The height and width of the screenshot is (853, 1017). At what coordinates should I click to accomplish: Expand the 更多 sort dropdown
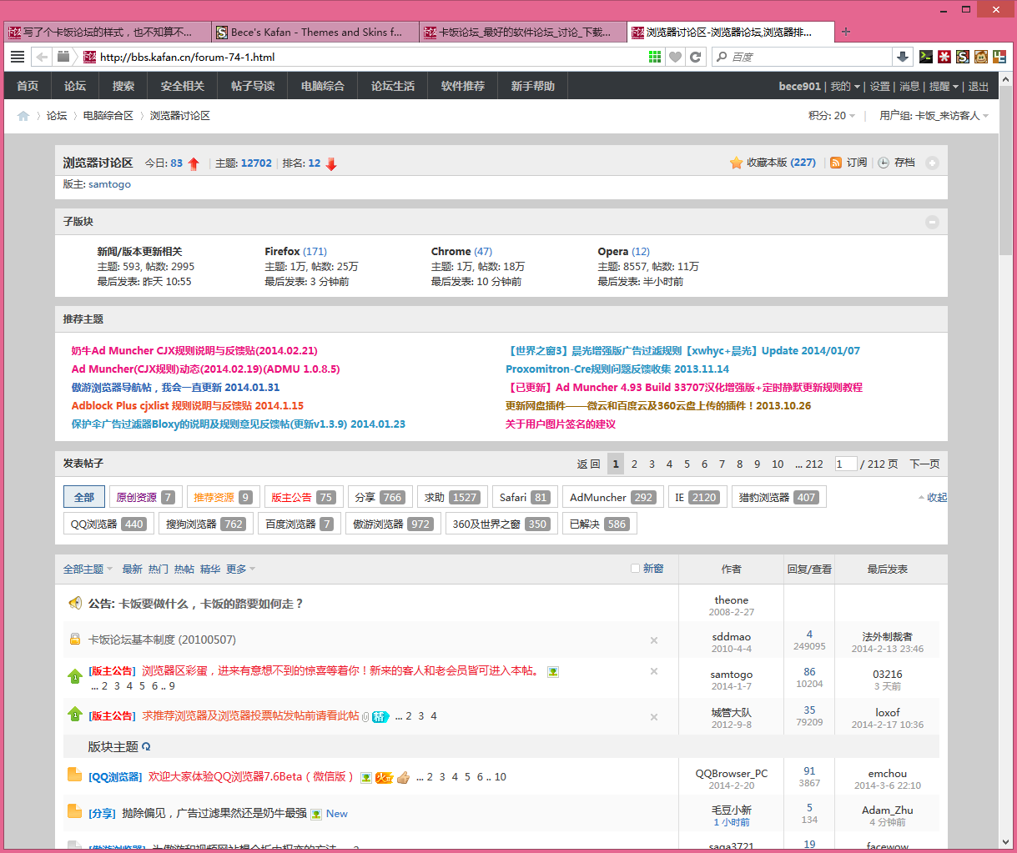click(240, 569)
